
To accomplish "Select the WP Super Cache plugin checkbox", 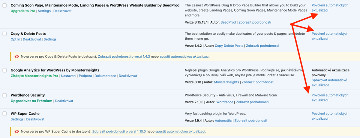I will pos(4,114).
